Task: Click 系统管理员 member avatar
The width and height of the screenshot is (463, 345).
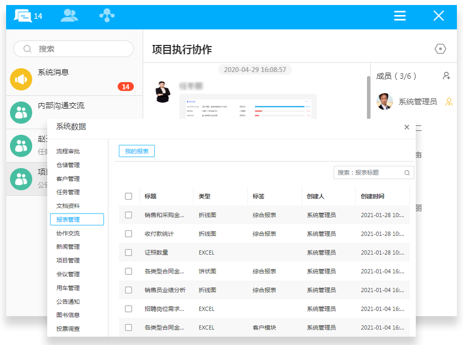Action: click(x=385, y=102)
